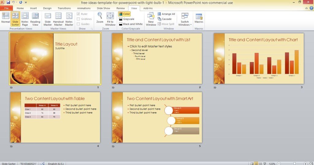Click the zoom slider handle

click(294, 163)
